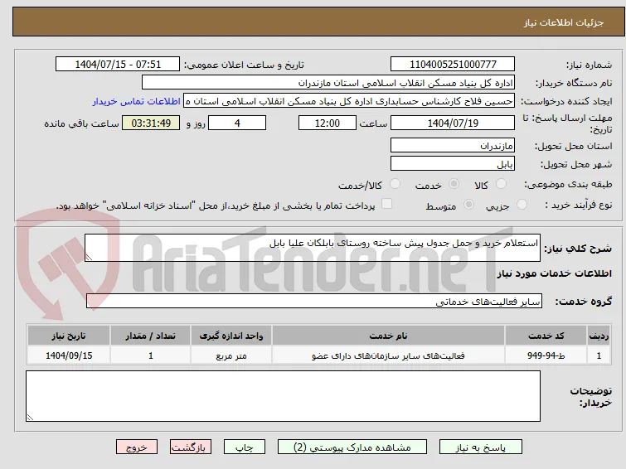Click the deadline time field 12:00
626x469 pixels.
[x=328, y=123]
